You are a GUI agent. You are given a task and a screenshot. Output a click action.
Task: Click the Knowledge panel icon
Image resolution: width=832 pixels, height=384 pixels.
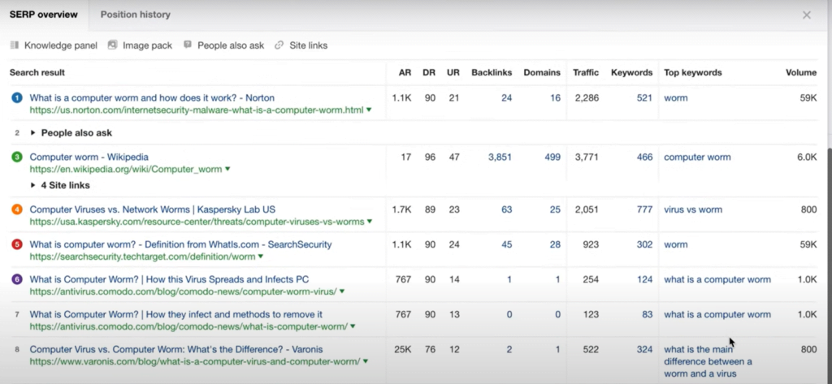[15, 45]
